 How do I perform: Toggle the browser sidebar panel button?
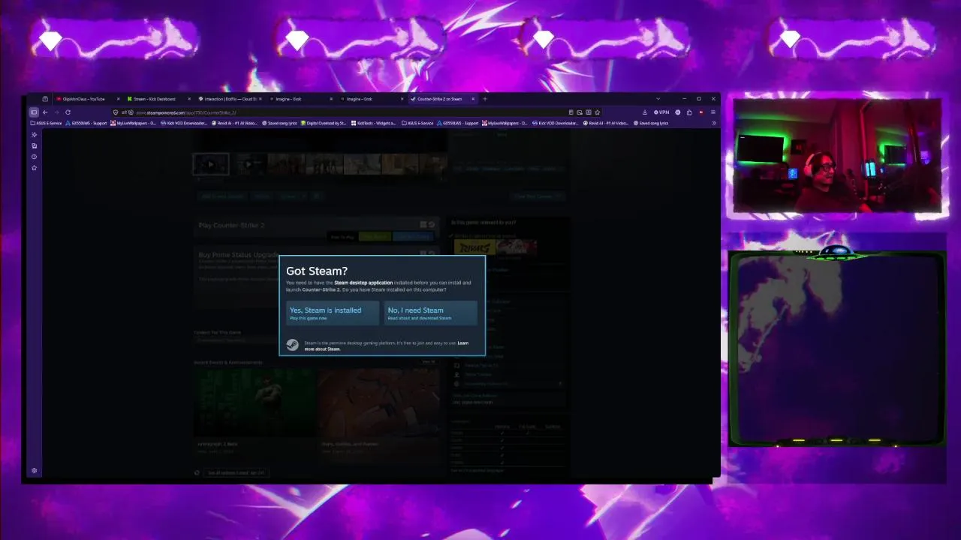34,112
